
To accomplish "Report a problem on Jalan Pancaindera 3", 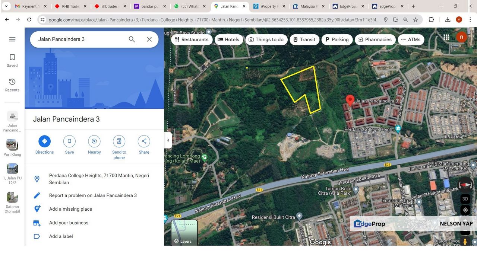I will (94, 195).
